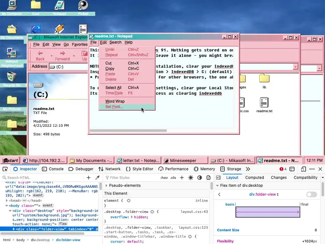Add a new node with plus icon
The height and width of the screenshot is (244, 325).
point(89,178)
